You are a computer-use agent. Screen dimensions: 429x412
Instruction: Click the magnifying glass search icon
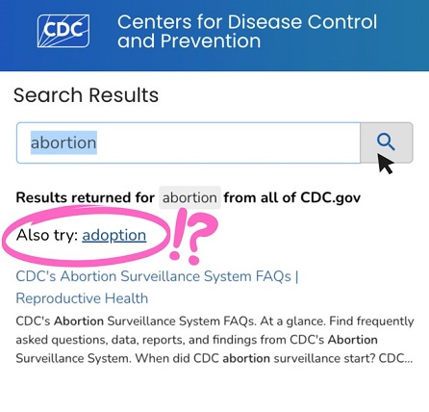pyautogui.click(x=386, y=142)
